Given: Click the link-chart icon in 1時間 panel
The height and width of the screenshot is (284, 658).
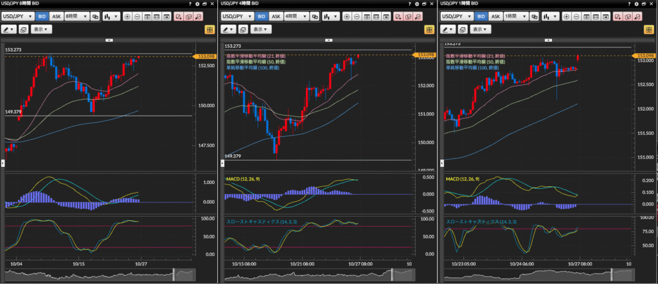Looking at the screenshot, I should click(x=535, y=16).
